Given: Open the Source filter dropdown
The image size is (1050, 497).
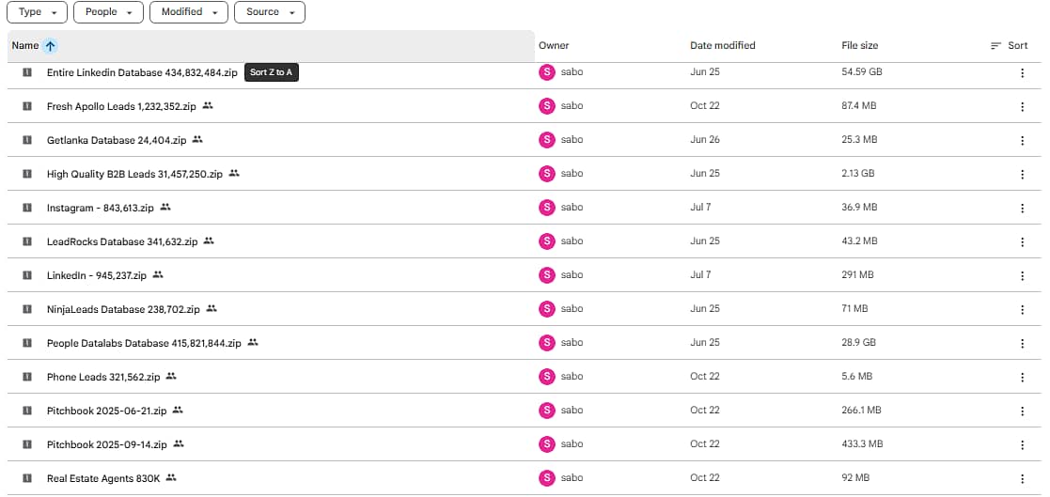Looking at the screenshot, I should [x=269, y=12].
